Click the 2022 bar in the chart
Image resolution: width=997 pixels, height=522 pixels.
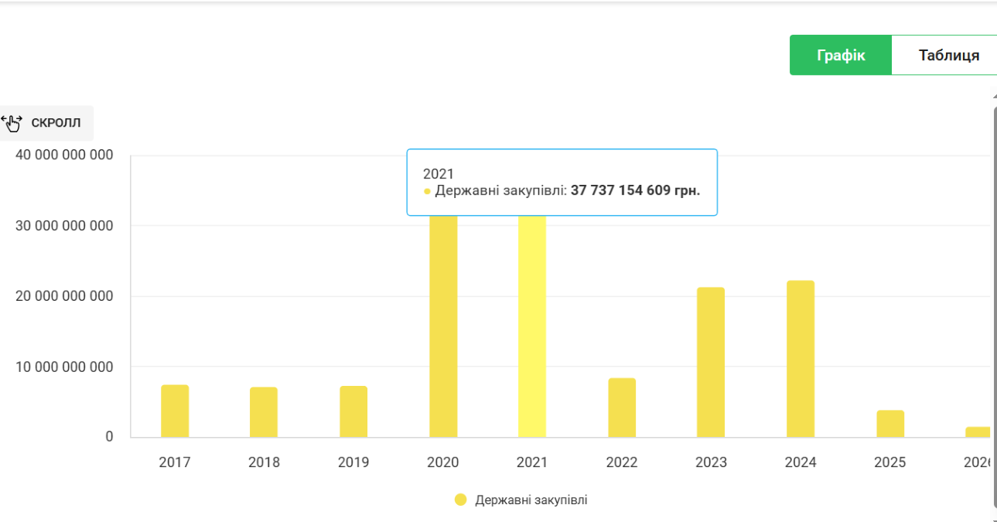point(622,408)
